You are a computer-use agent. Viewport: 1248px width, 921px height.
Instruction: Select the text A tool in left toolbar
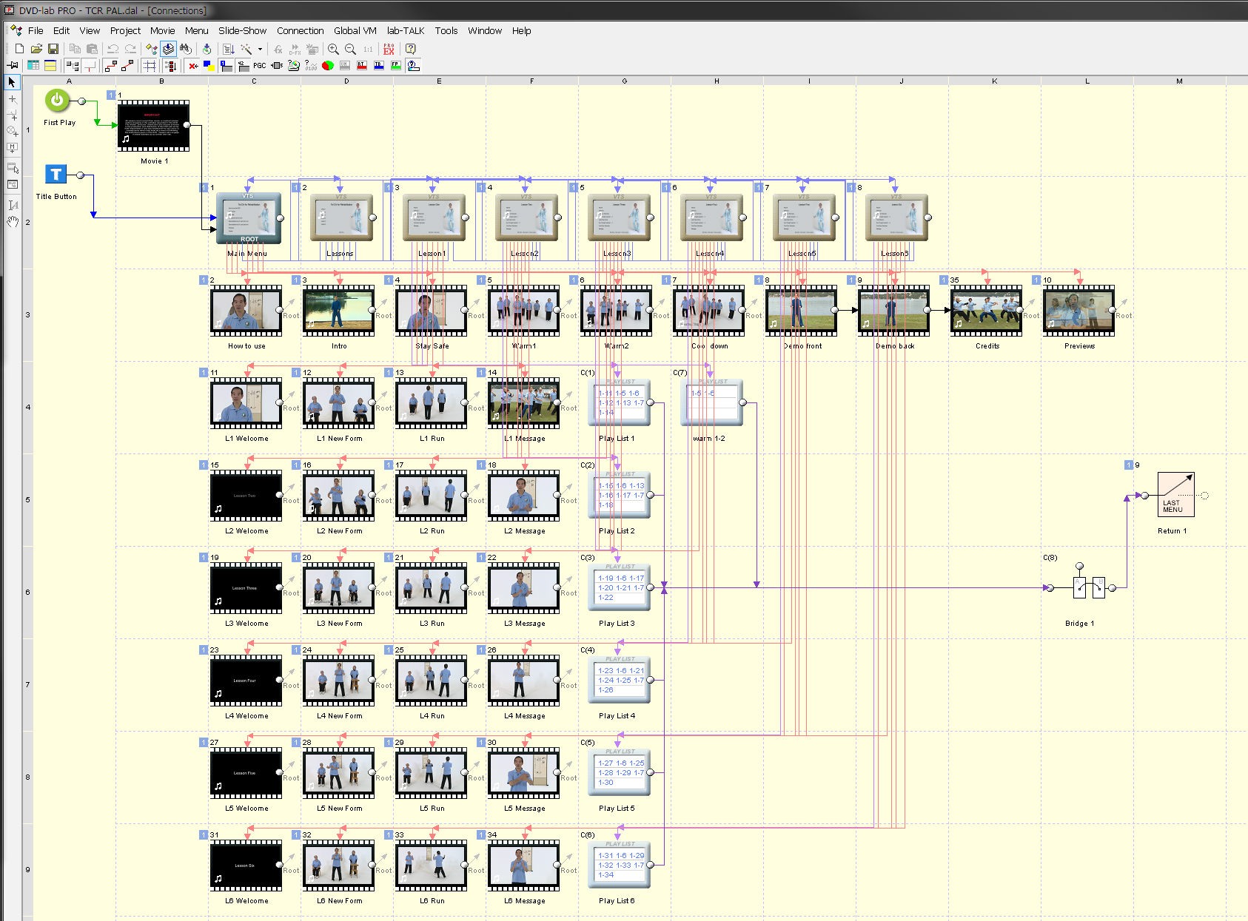[12, 205]
